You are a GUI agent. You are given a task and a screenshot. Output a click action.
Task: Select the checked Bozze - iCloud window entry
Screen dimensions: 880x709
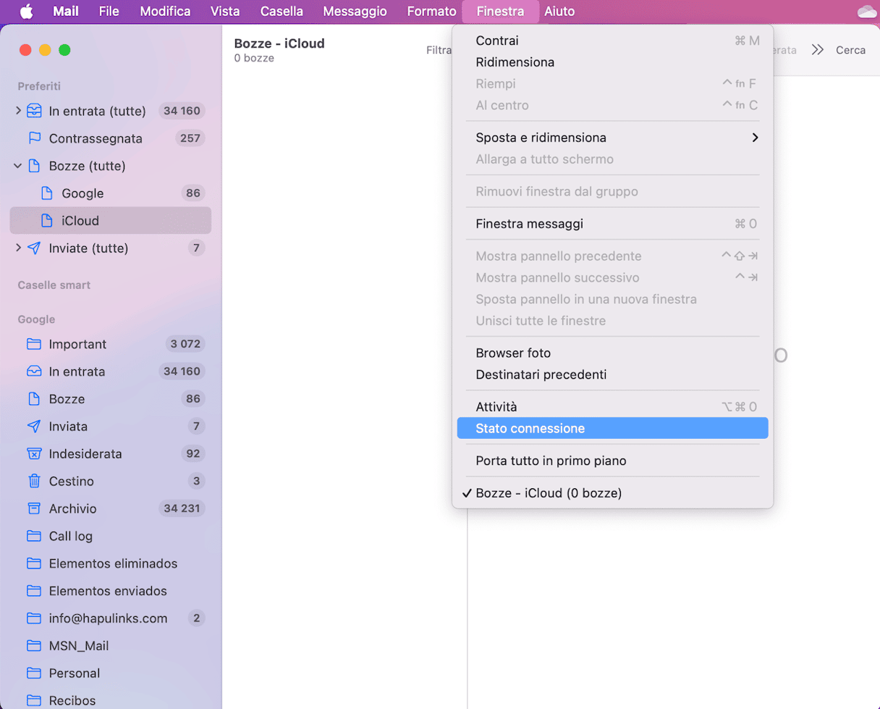pos(613,493)
